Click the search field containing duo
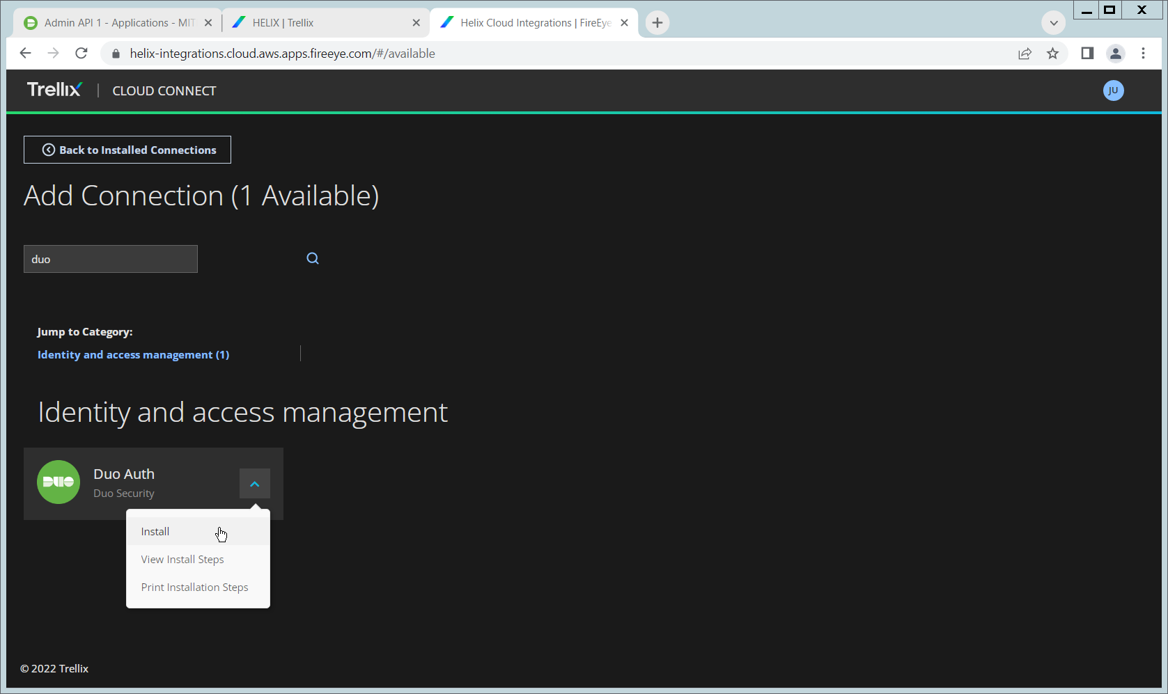This screenshot has height=694, width=1168. pos(111,259)
